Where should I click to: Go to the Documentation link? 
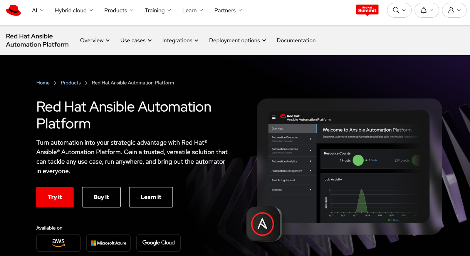click(x=296, y=40)
